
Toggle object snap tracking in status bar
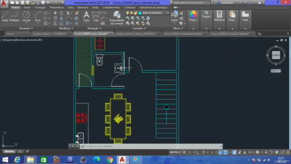[x=220, y=152]
